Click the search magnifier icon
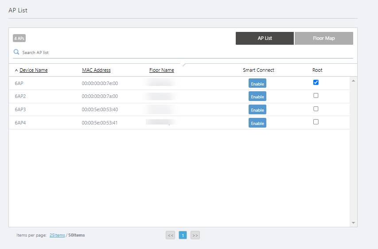This screenshot has height=249, width=378. click(x=16, y=52)
